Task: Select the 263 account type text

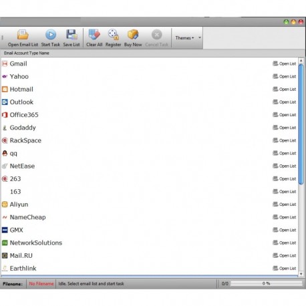Action: click(x=15, y=179)
